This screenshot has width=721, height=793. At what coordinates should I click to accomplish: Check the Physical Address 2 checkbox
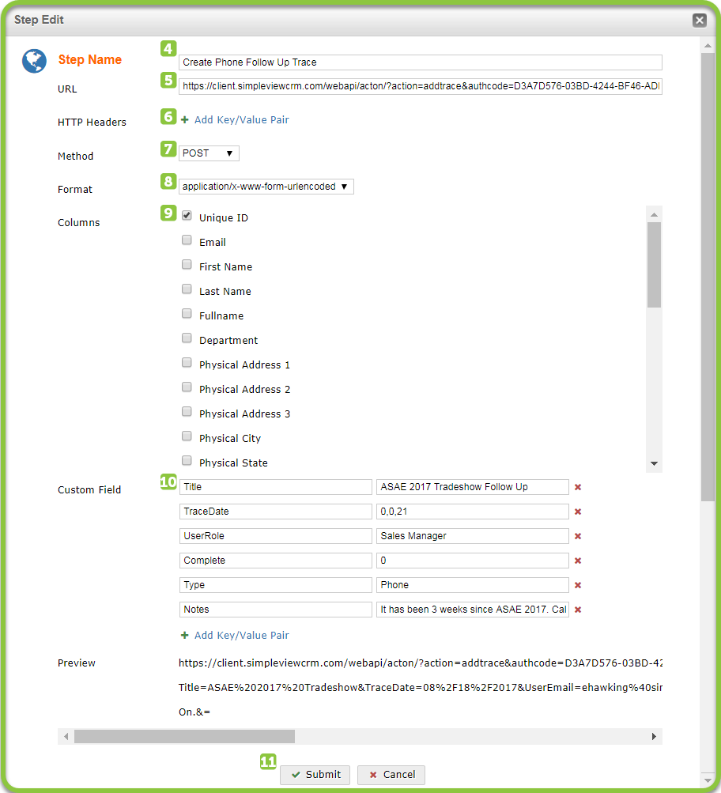187,387
